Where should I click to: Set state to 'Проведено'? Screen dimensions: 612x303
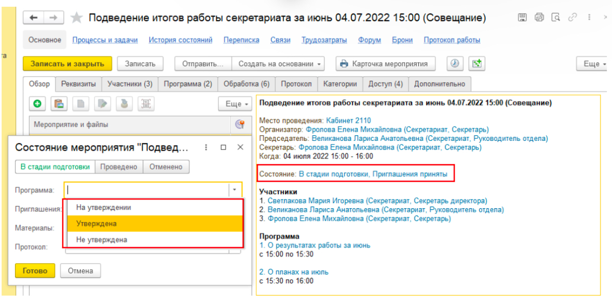tap(119, 167)
